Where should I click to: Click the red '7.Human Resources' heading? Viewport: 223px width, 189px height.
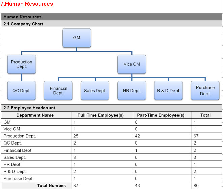coord(27,4)
